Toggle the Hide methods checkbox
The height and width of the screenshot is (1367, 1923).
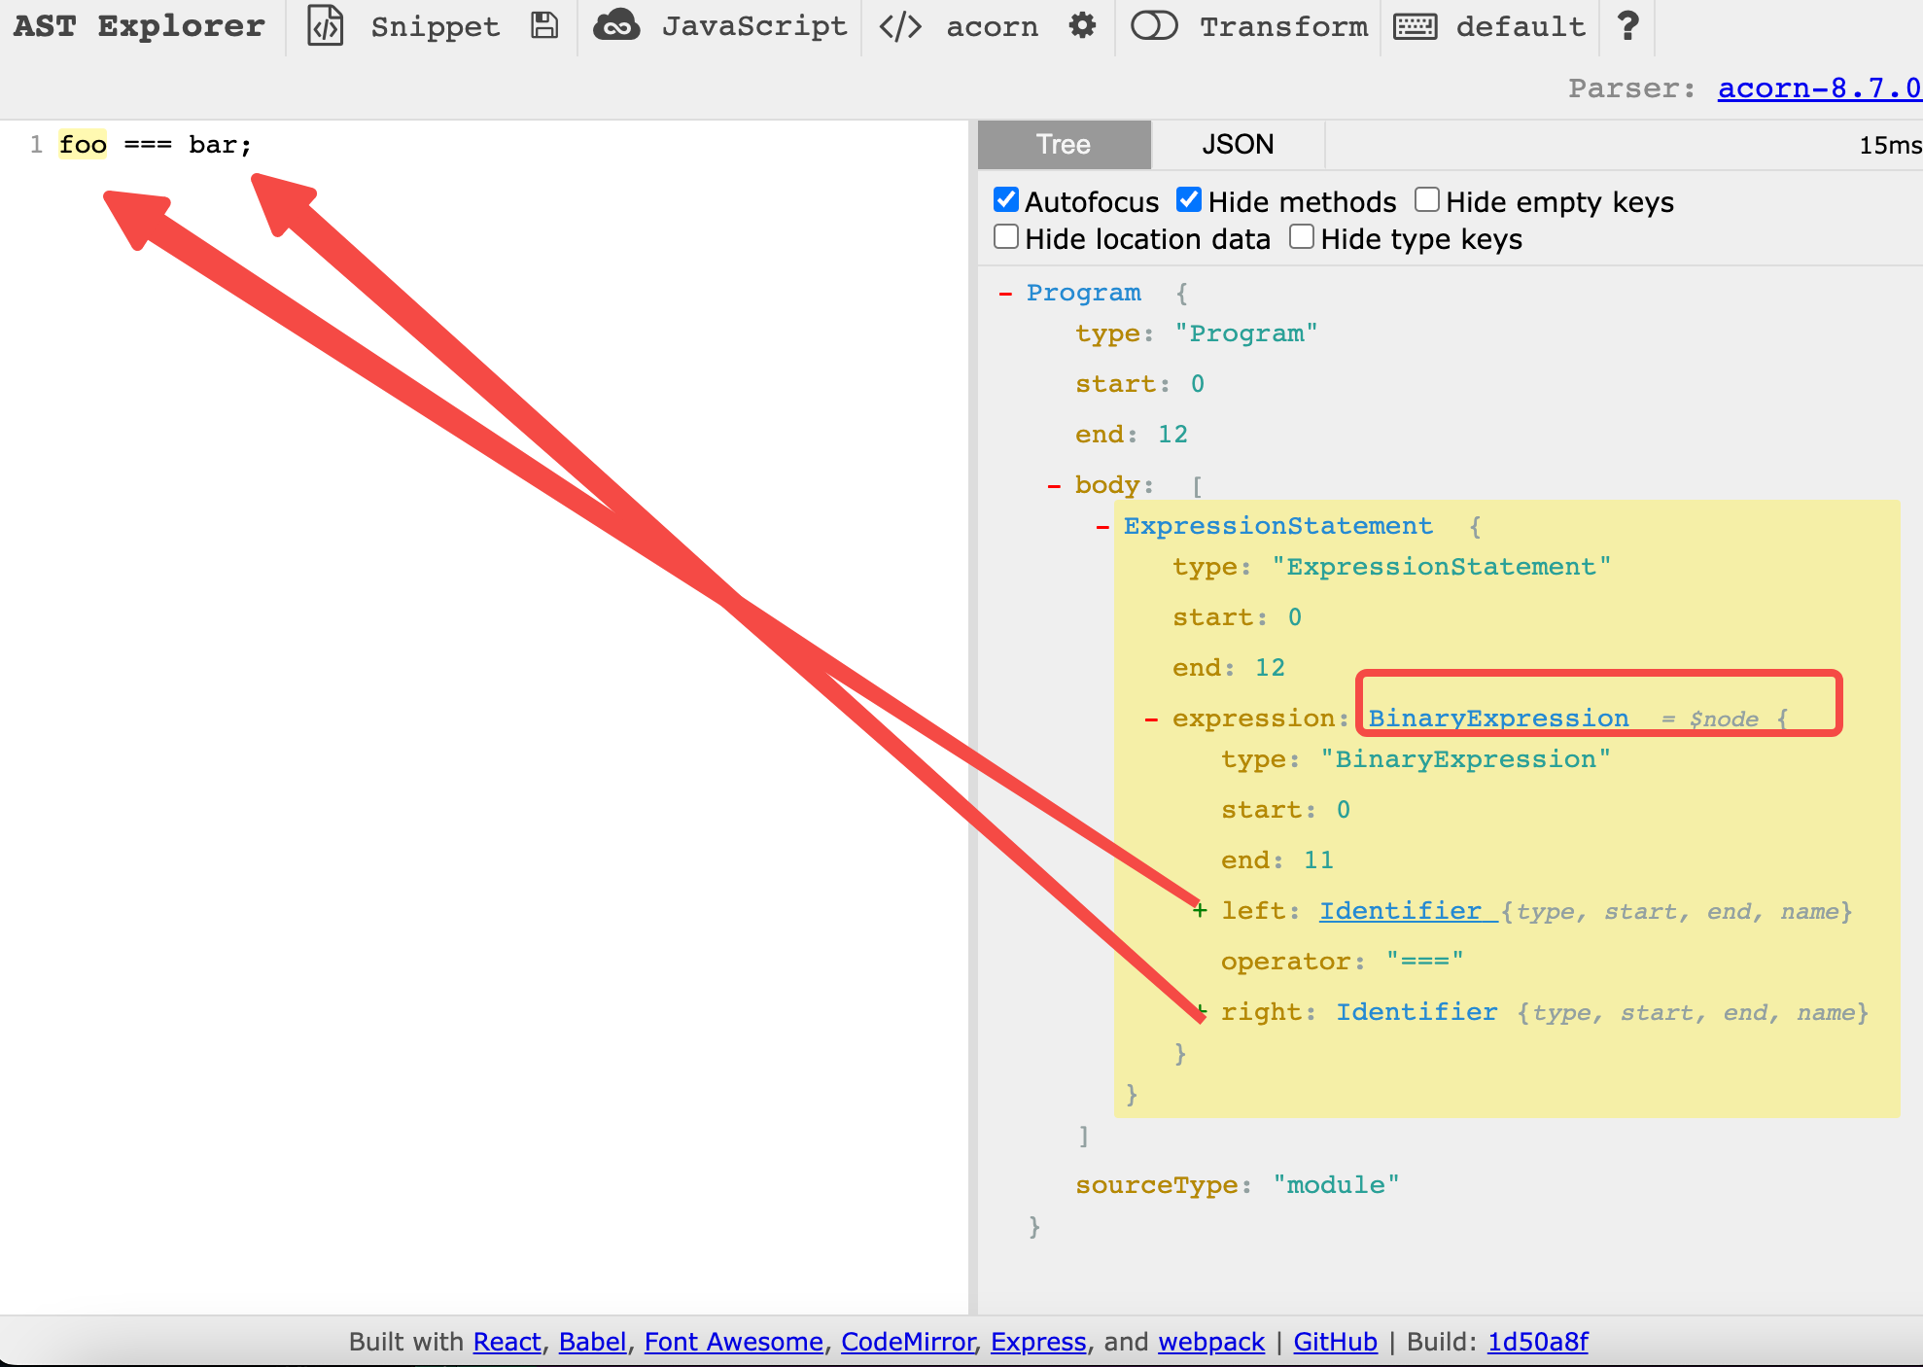tap(1191, 199)
